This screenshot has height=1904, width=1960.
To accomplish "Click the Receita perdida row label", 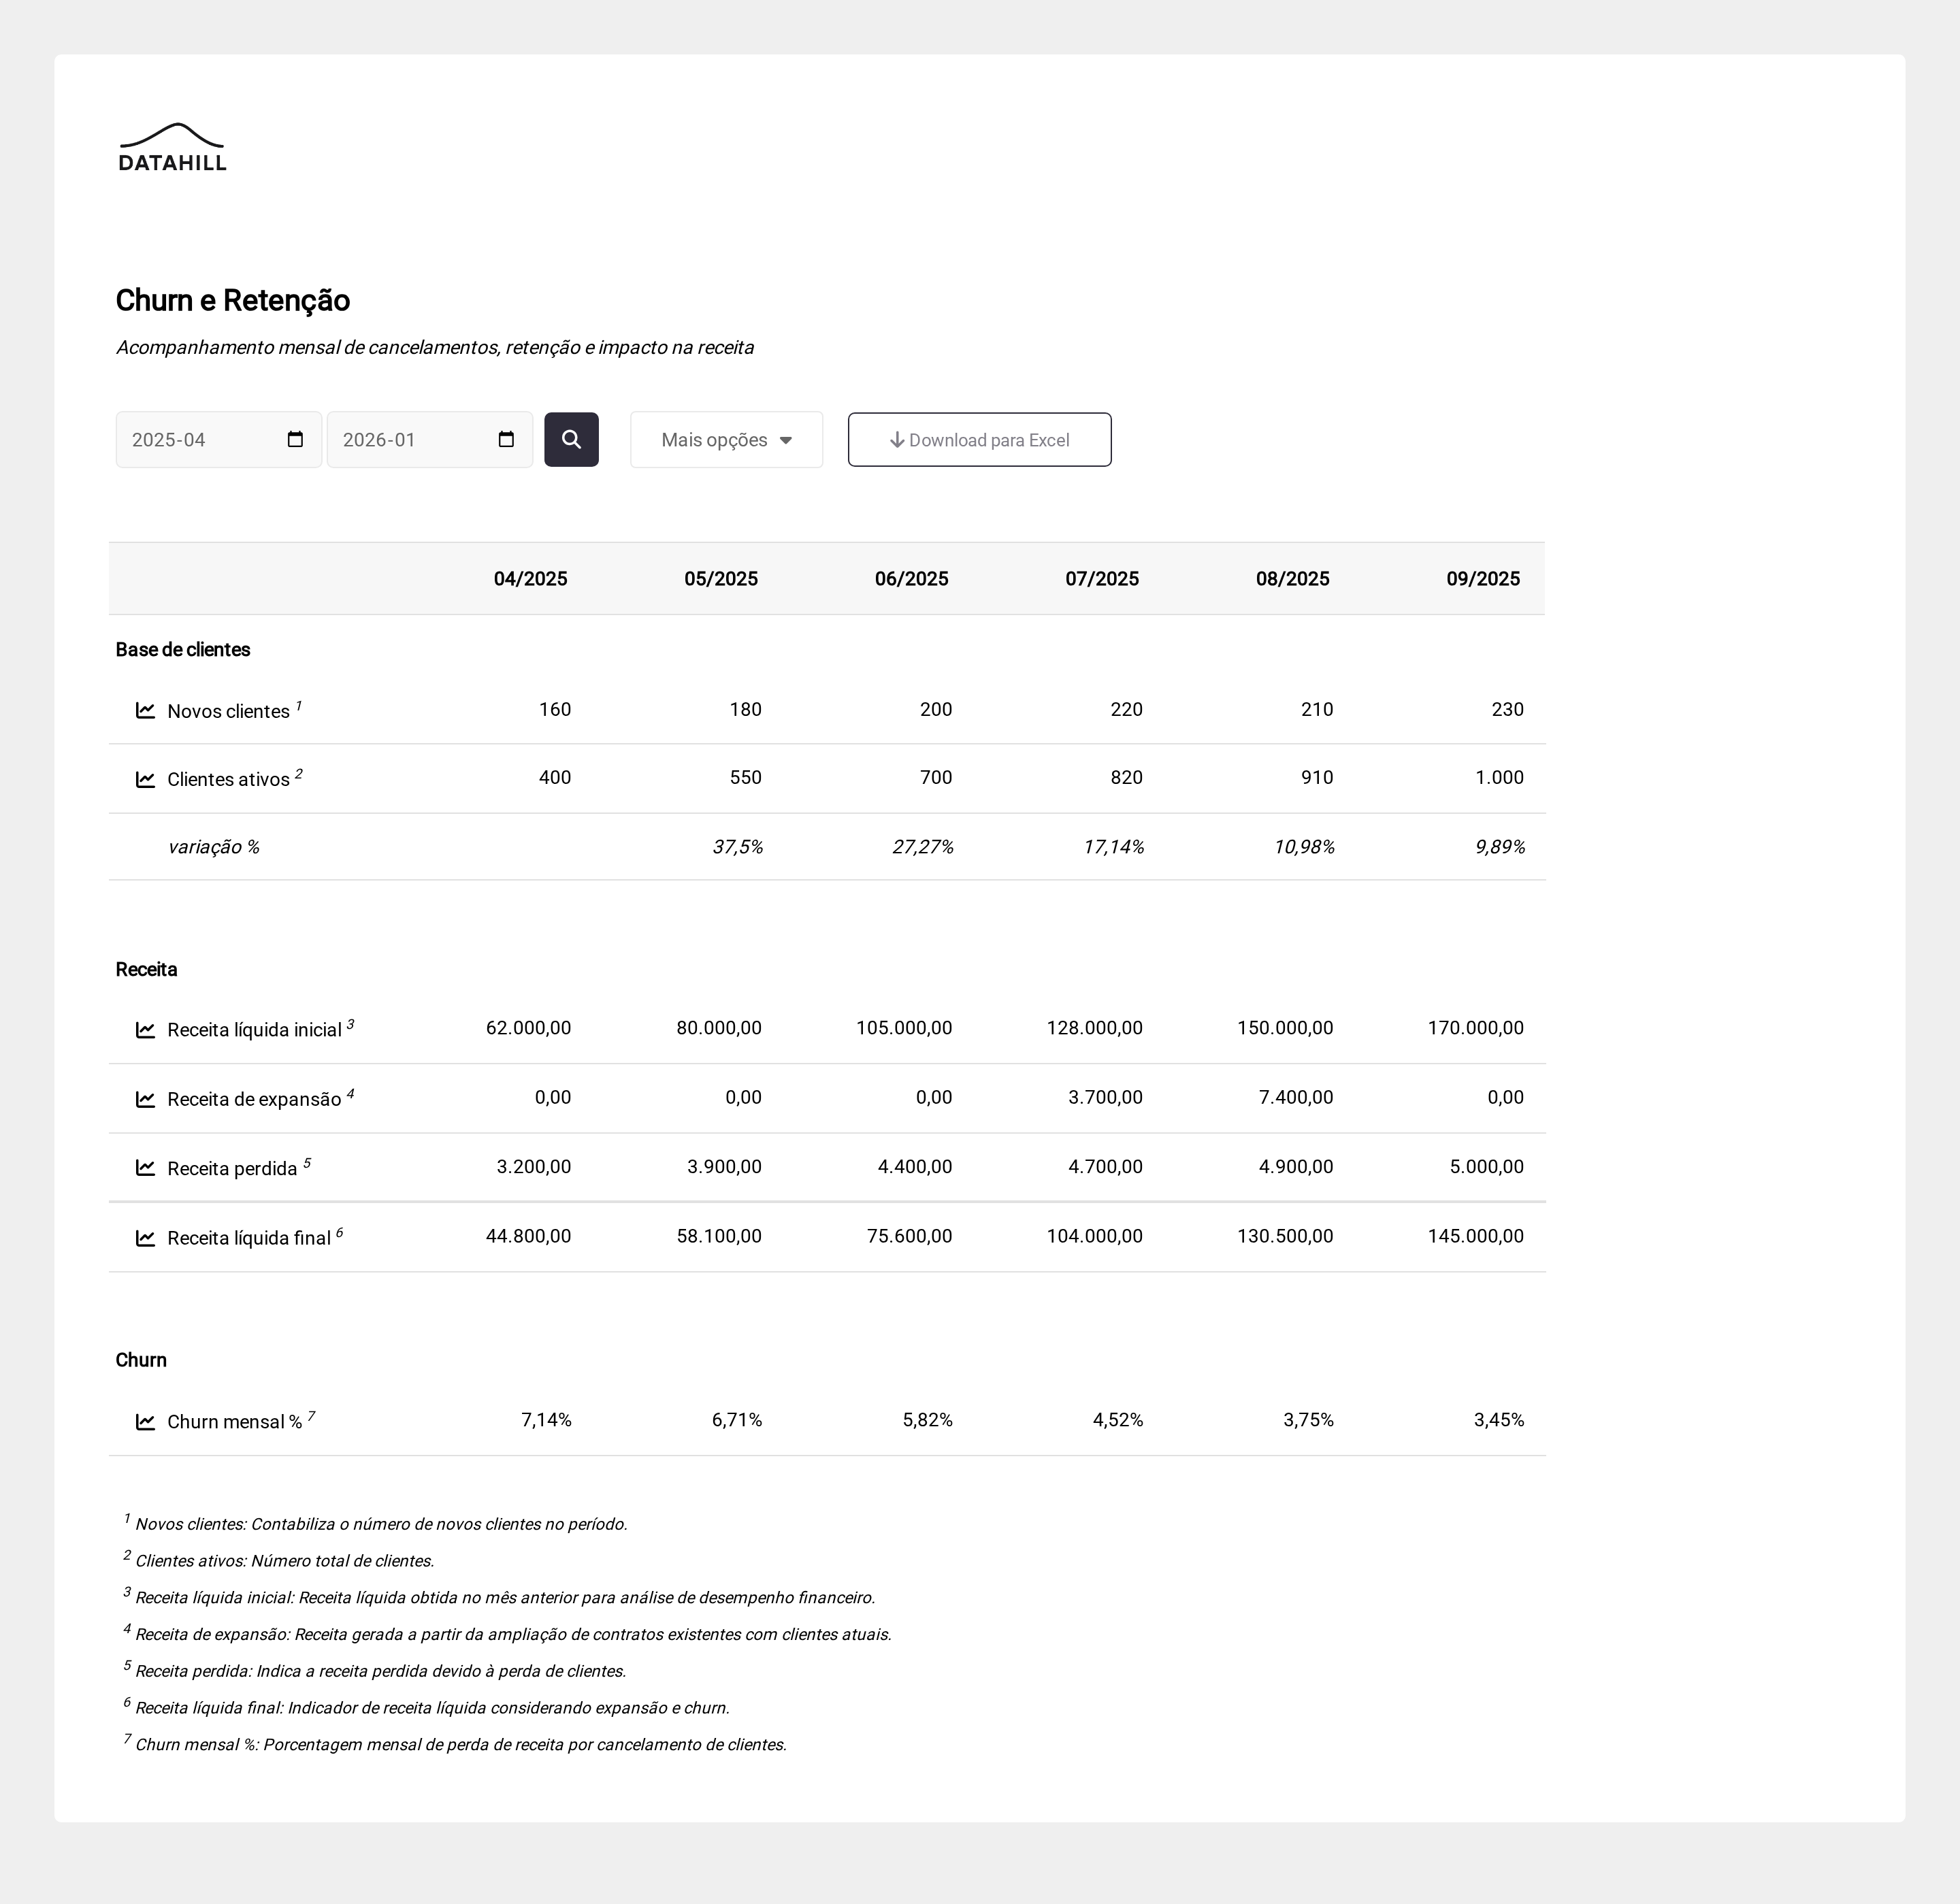I will tap(232, 1168).
